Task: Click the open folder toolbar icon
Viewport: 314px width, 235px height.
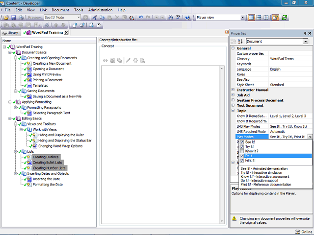Action: point(6,18)
